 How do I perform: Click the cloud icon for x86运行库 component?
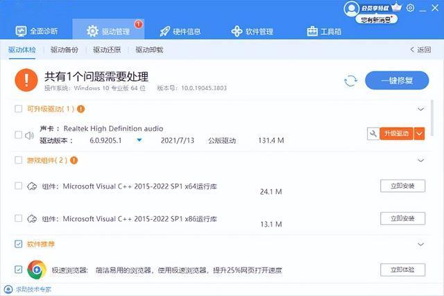pyautogui.click(x=32, y=219)
